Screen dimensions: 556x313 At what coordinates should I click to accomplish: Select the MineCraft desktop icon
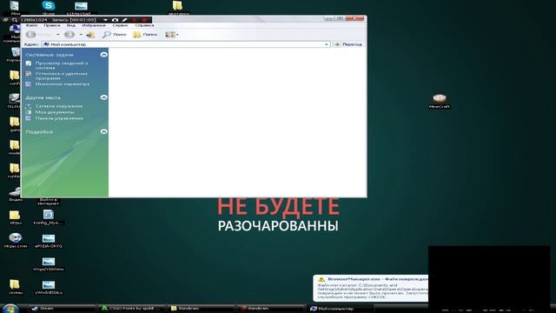pyautogui.click(x=439, y=101)
